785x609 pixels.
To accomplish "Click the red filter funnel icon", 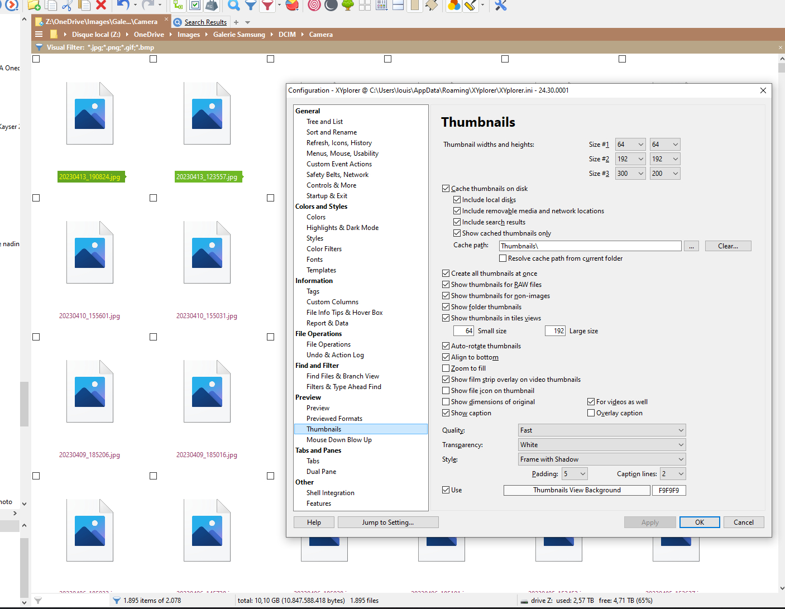I will pos(268,5).
